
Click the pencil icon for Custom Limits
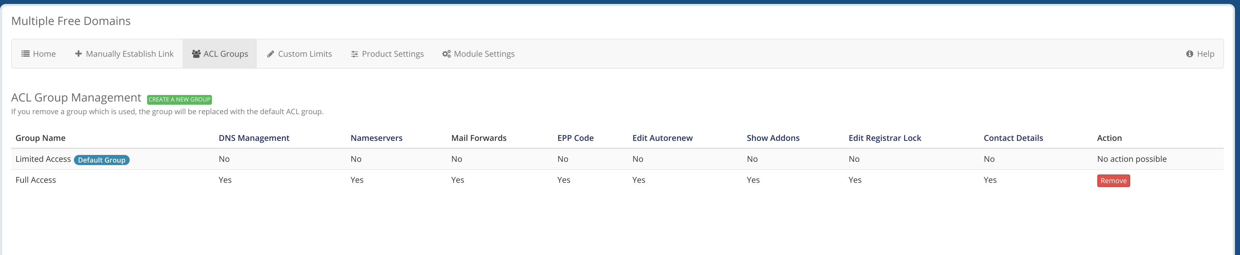(x=271, y=54)
